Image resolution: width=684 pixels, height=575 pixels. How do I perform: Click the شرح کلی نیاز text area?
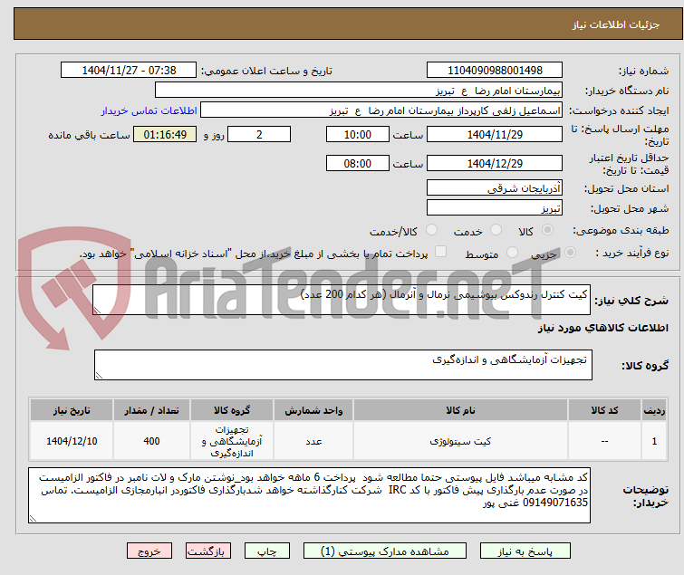(342, 300)
